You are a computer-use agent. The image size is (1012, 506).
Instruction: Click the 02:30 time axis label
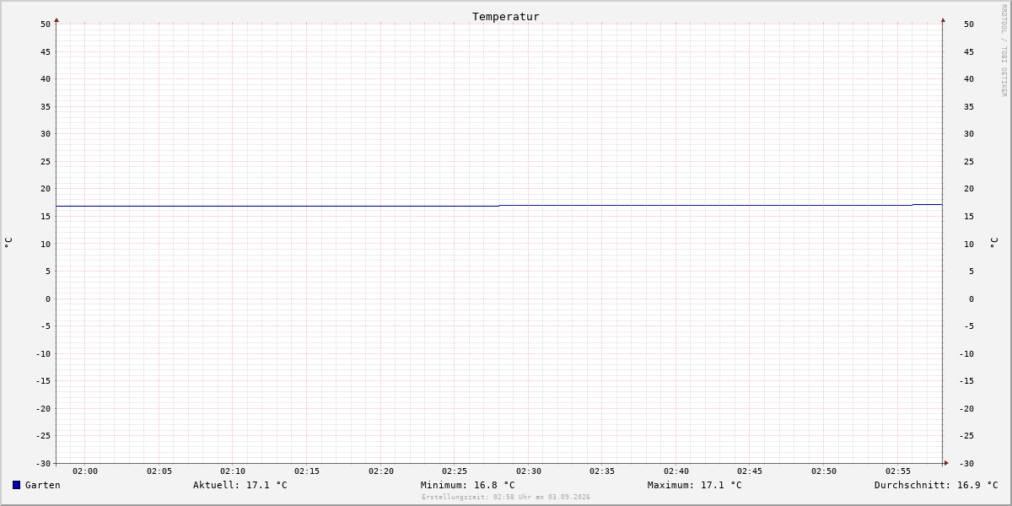pos(529,471)
